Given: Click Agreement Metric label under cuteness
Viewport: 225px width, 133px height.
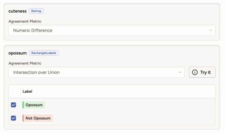Looking at the screenshot, I should (x=25, y=21).
